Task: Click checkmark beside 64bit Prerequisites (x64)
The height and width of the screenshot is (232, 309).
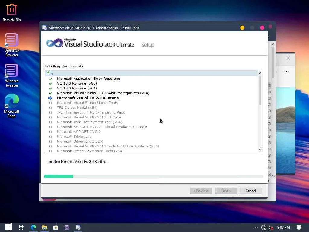Action: coord(50,93)
